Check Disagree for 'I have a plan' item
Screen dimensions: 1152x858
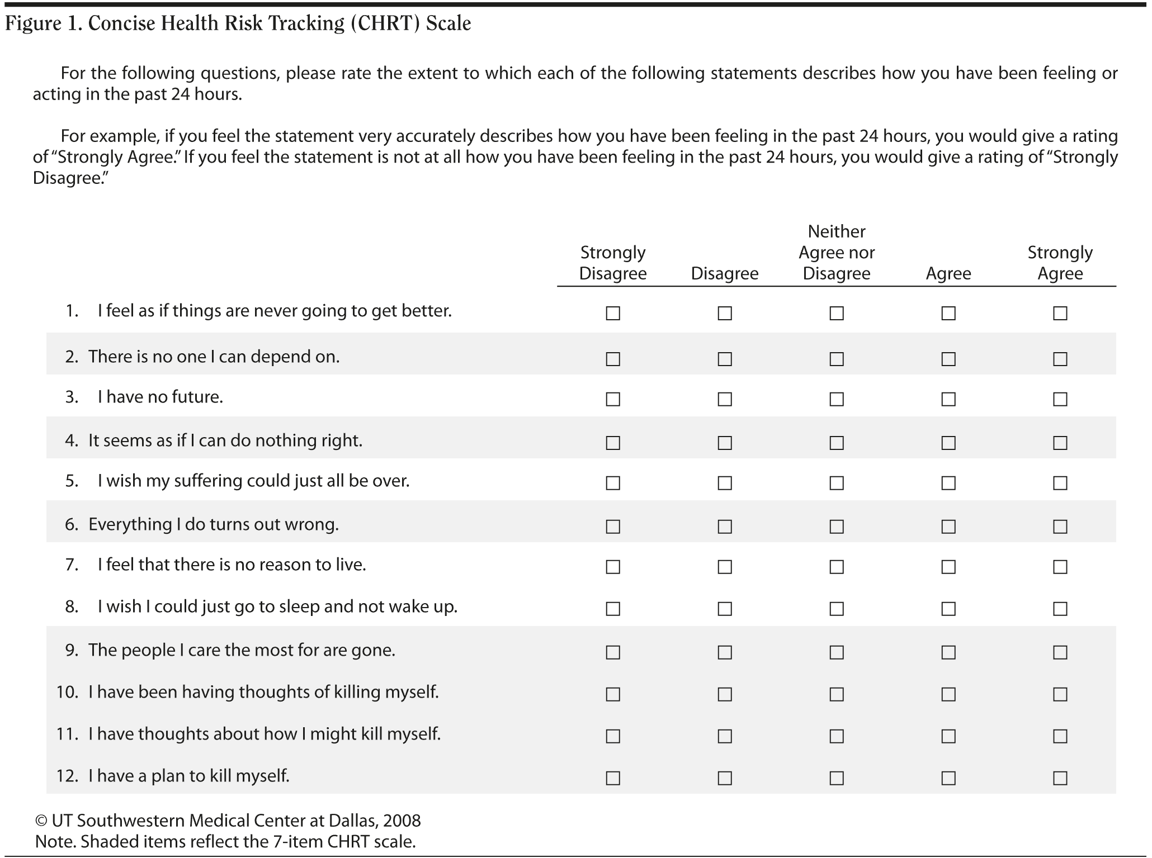[725, 778]
